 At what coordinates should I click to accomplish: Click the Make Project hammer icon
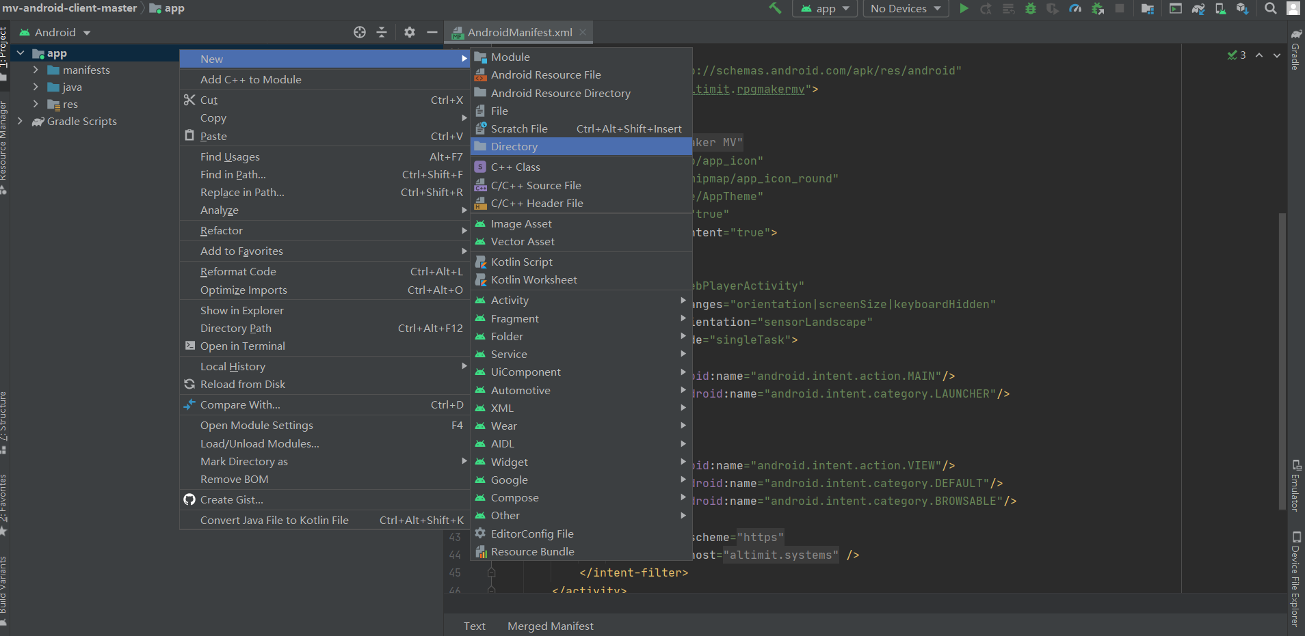[775, 8]
